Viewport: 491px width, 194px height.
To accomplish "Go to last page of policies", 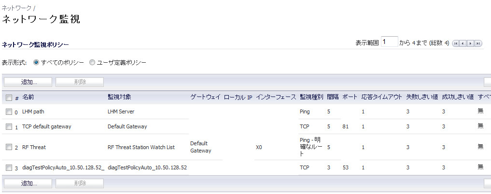I will click(478, 43).
